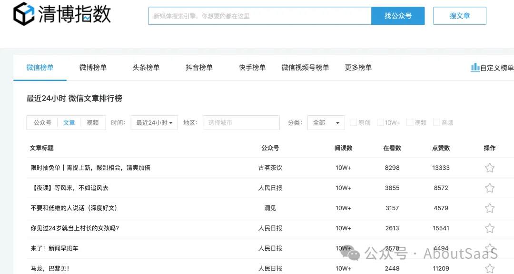Toggle the 音频 checkbox
Screen dimensions: 514x274
(436, 122)
